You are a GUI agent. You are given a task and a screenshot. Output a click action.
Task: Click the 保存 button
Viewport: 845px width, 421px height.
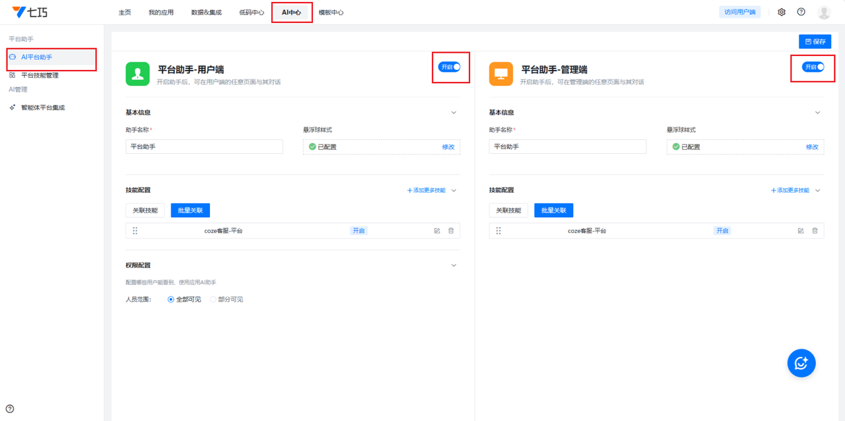pyautogui.click(x=815, y=42)
